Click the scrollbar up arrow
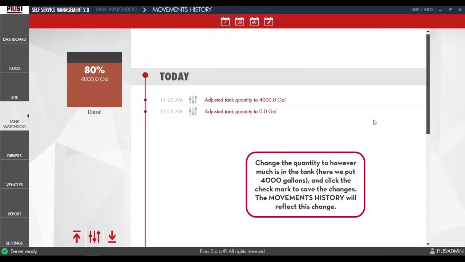This screenshot has height=262, width=465. tap(428, 31)
